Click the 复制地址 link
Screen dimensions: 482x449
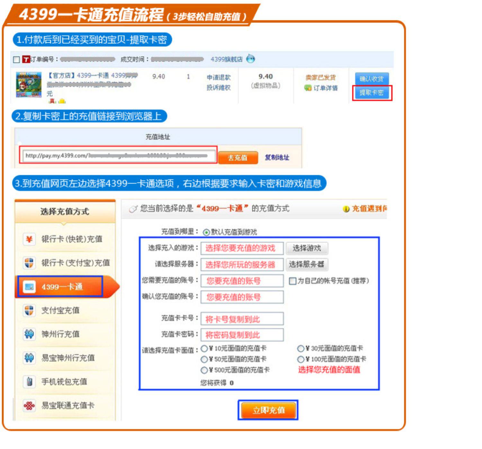(x=277, y=157)
